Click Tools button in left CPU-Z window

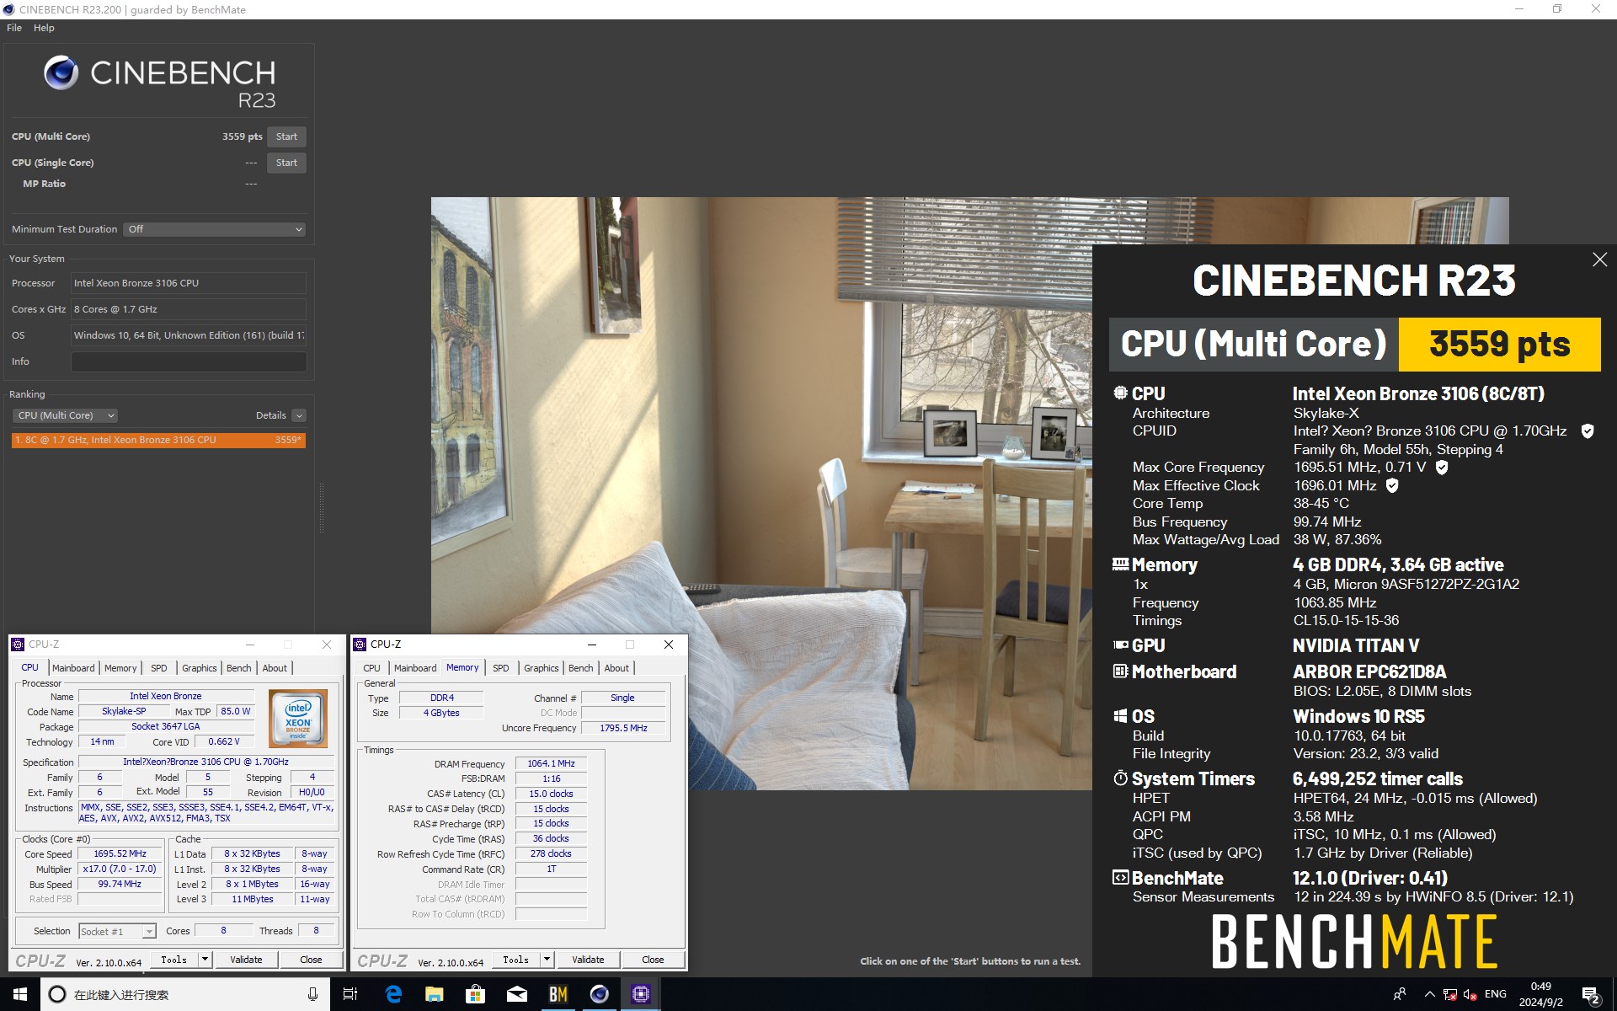[x=173, y=960]
